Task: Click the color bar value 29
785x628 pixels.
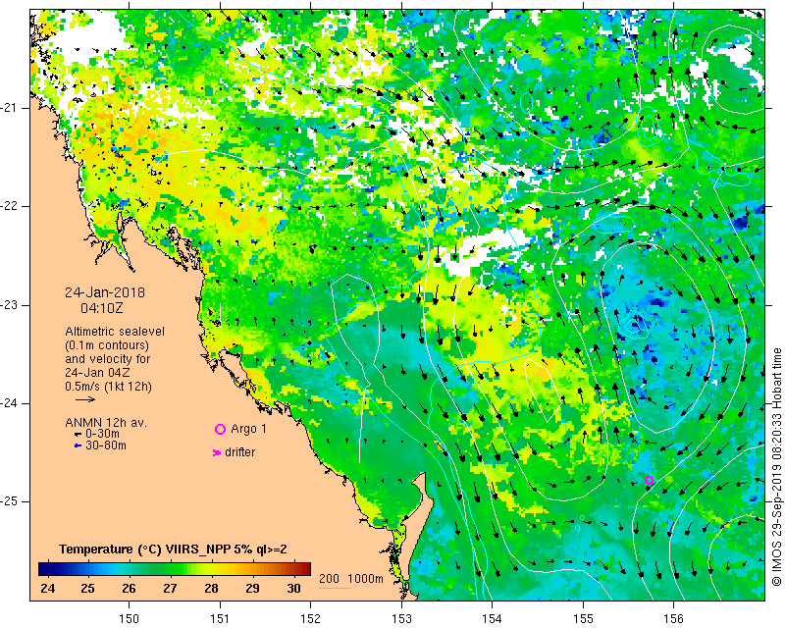Action: click(252, 588)
